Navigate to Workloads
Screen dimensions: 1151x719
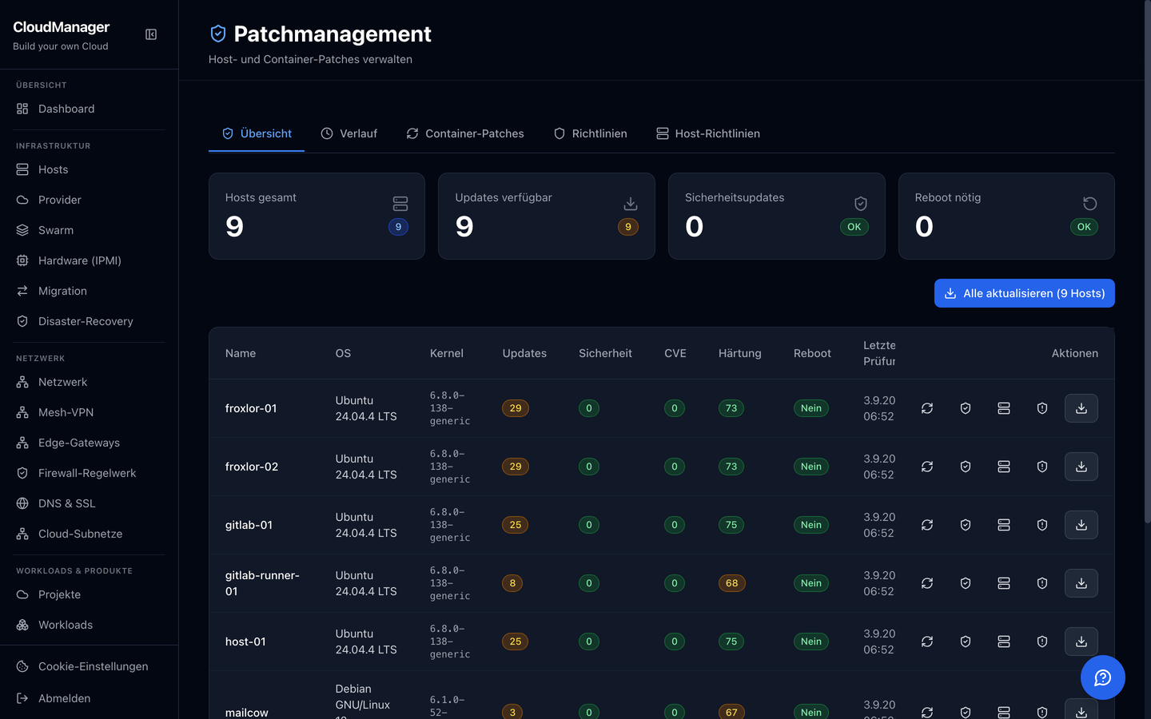coord(90,625)
